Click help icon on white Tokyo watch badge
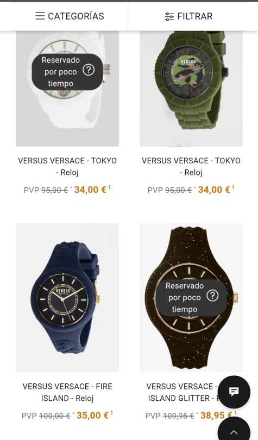258x440 pixels. (89, 70)
